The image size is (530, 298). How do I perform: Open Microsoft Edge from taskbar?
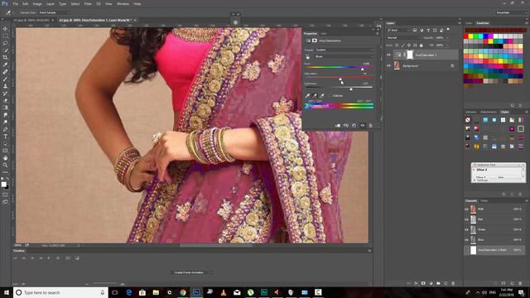(x=129, y=292)
